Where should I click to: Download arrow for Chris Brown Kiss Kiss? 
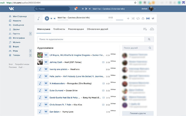click(x=46, y=105)
